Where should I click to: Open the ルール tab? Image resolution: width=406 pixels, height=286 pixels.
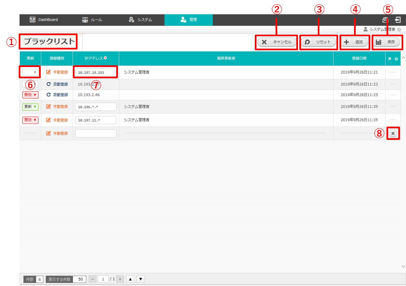click(x=92, y=20)
